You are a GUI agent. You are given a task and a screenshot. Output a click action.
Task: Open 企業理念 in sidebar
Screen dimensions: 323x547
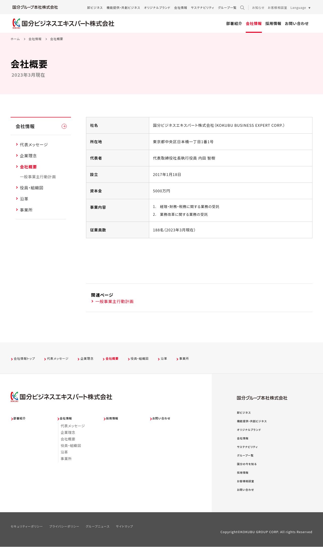(x=28, y=156)
